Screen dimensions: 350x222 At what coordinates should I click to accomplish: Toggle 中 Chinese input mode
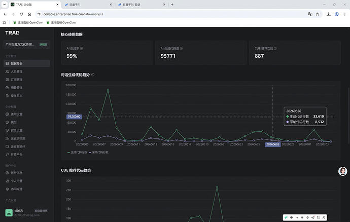click(x=292, y=217)
